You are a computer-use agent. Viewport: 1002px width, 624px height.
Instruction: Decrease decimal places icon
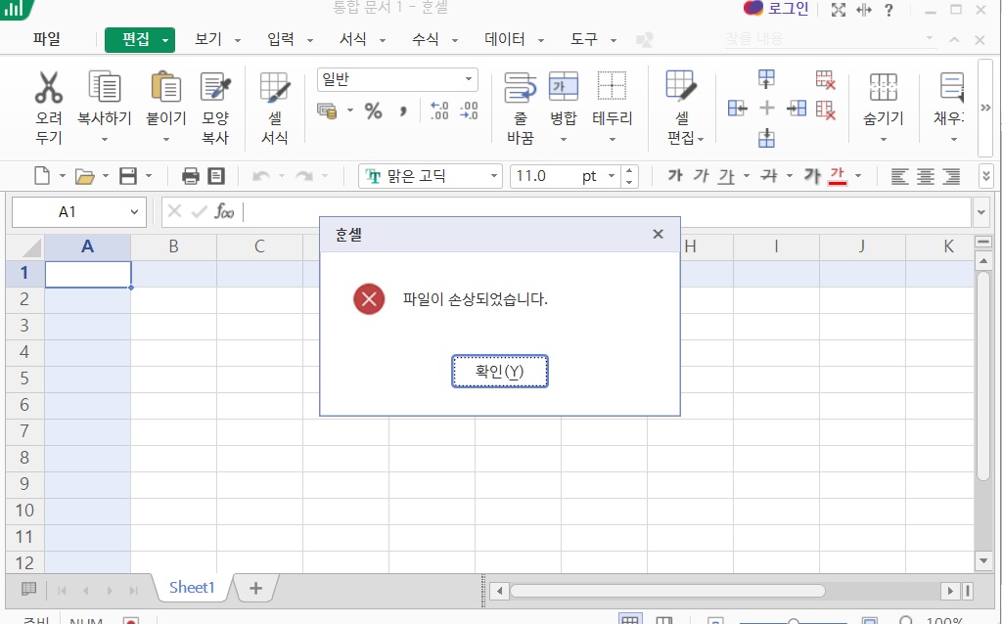469,111
